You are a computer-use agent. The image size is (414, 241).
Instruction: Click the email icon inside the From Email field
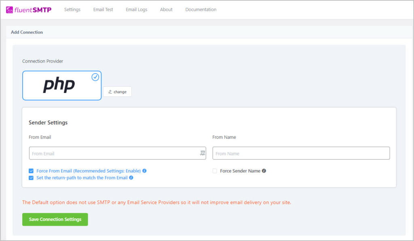202,153
